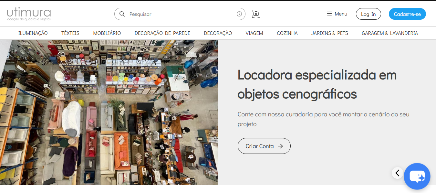The width and height of the screenshot is (436, 193).
Task: Open the Garagem & Lavanderia category
Action: click(390, 33)
